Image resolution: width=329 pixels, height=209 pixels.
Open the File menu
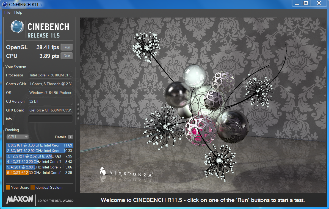pos(7,12)
